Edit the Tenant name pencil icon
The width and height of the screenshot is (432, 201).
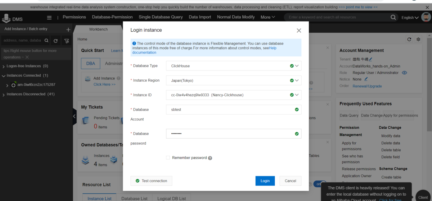click(370, 59)
